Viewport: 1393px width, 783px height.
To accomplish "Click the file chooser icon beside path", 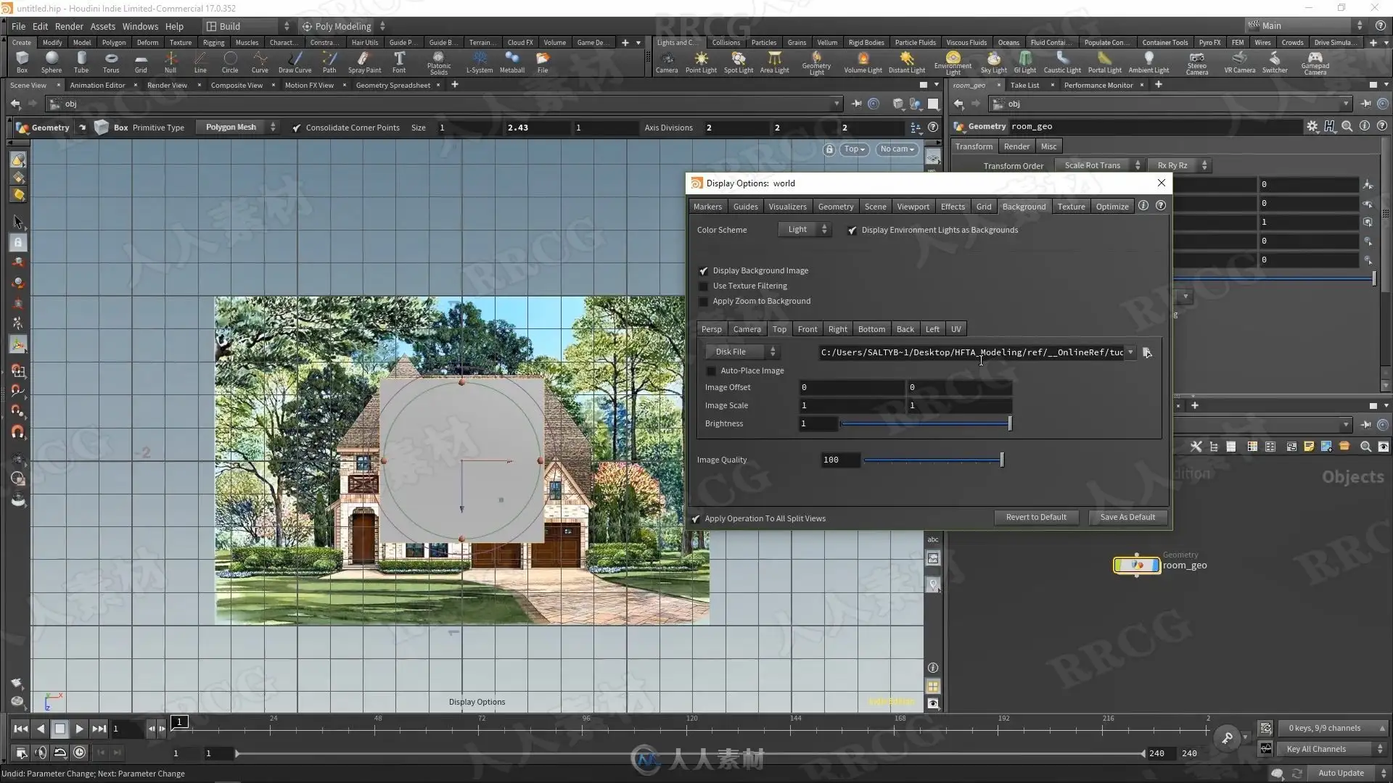I will [x=1147, y=352].
